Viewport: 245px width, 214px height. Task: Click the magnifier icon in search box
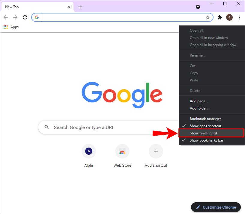[x=46, y=127]
